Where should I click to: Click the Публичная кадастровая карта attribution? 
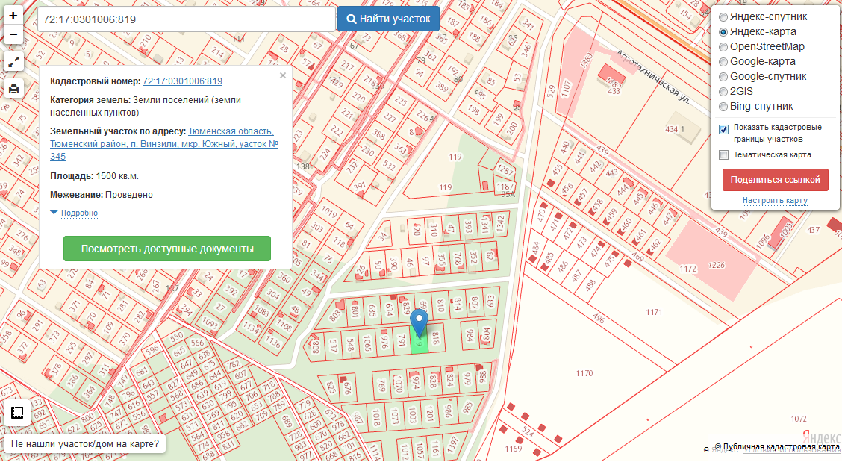[x=776, y=447]
